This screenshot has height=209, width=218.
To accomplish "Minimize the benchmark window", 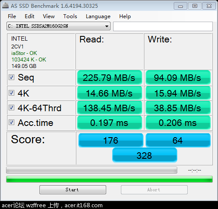I will click(x=180, y=6).
